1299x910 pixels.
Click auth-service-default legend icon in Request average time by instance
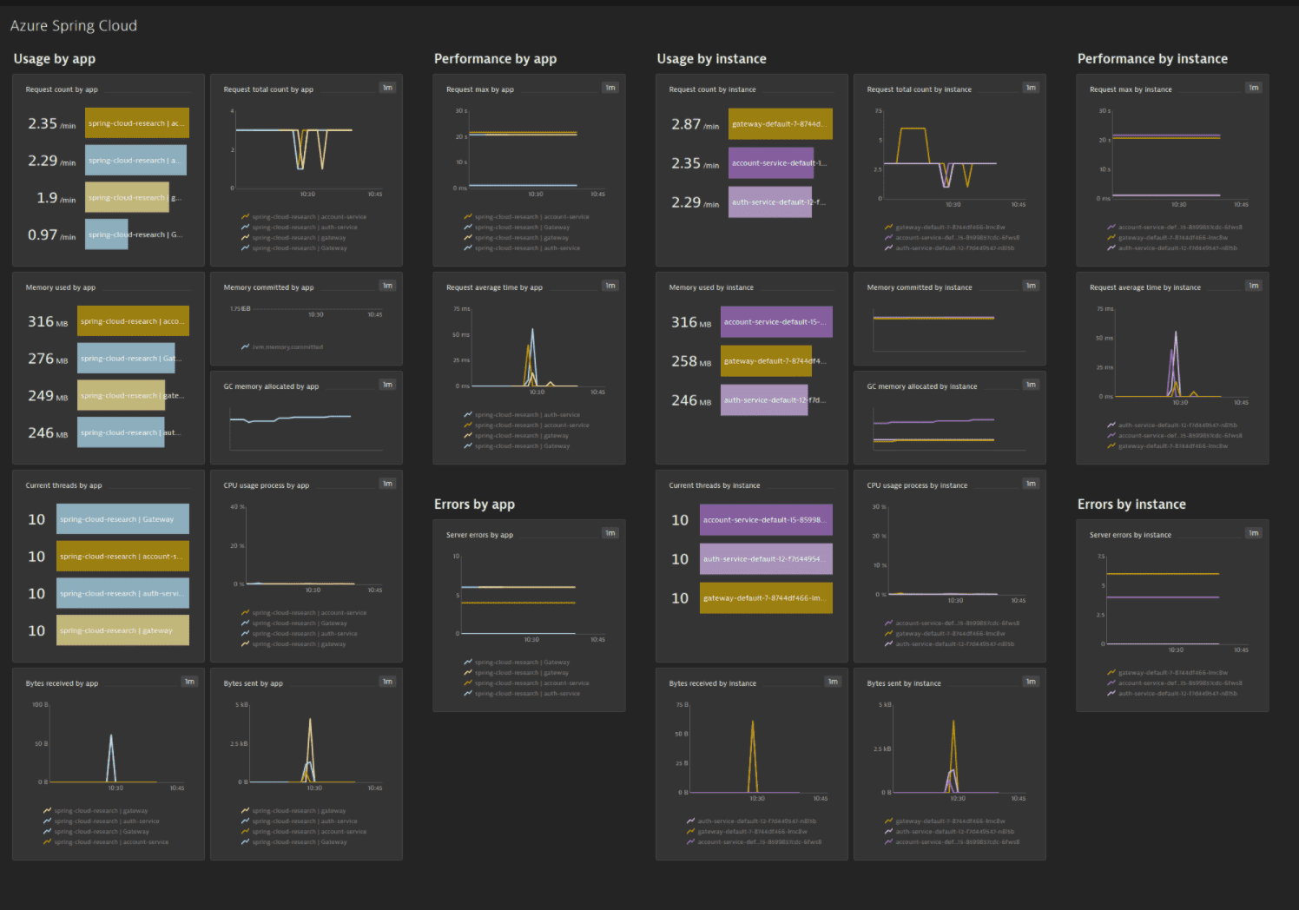(x=1111, y=425)
